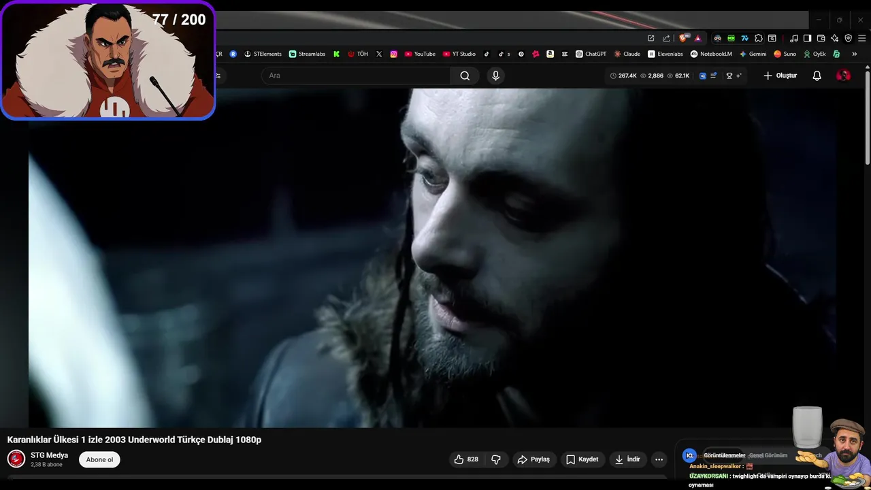Click the UZAYKORSANI chat username
Viewport: 871px width, 490px height.
708,476
